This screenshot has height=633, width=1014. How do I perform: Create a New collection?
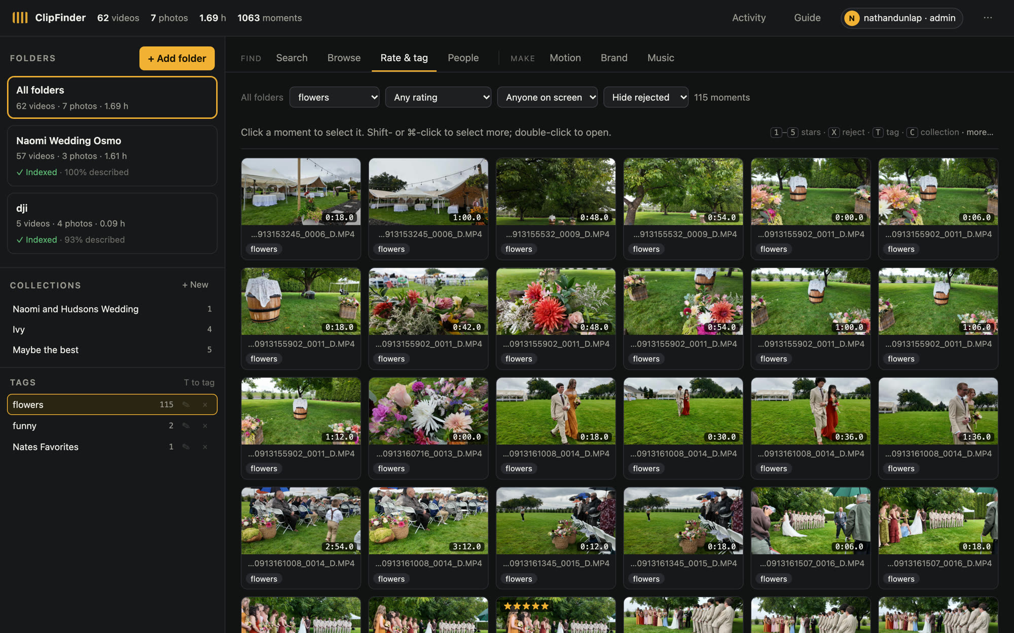(x=195, y=285)
